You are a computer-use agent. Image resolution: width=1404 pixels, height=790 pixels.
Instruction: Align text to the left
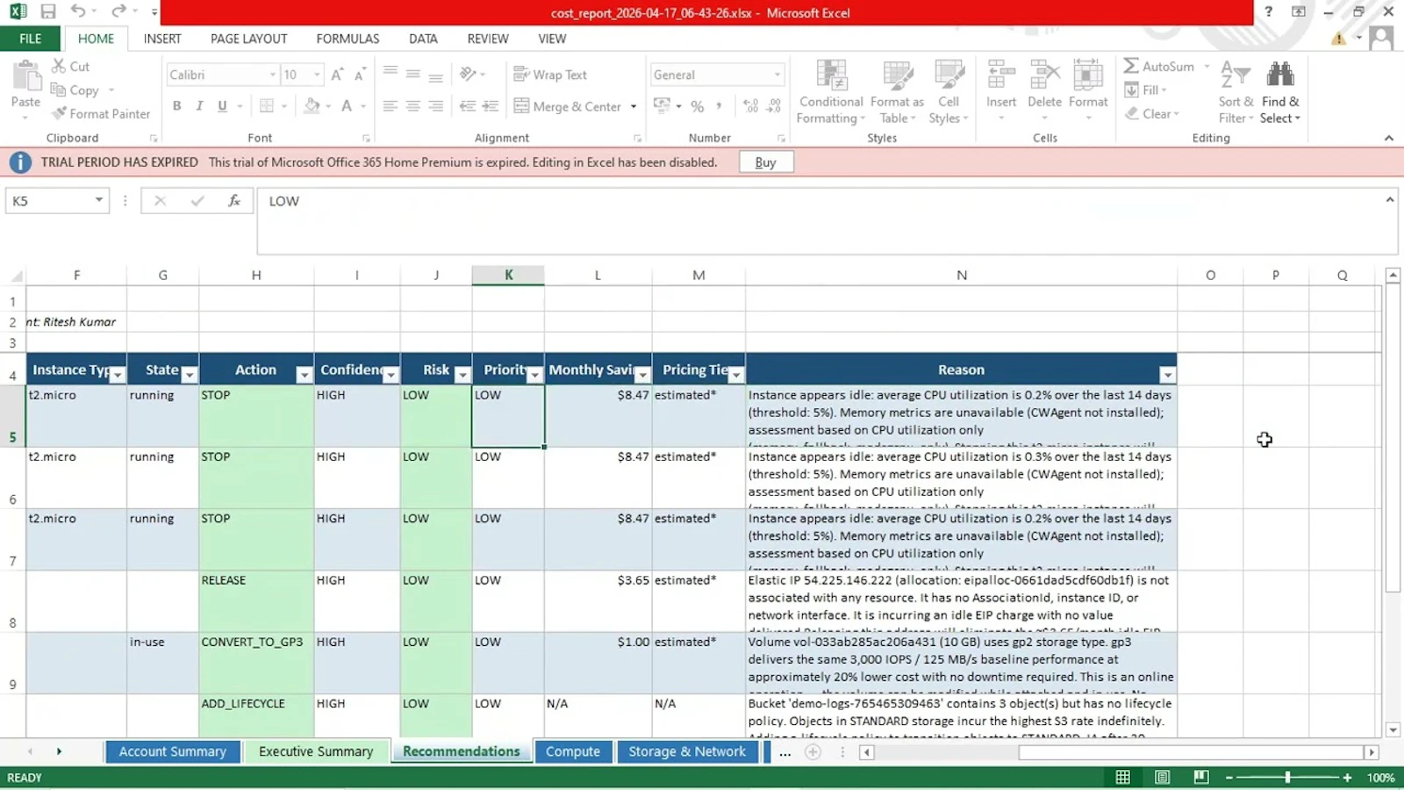[x=390, y=105]
